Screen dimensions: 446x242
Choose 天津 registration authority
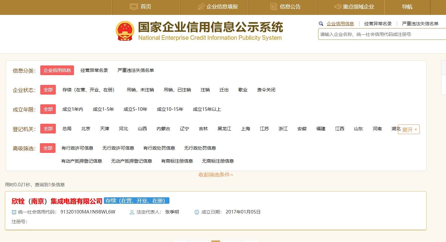pos(105,129)
